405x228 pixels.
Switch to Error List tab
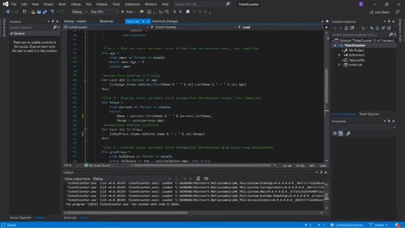click(70, 218)
